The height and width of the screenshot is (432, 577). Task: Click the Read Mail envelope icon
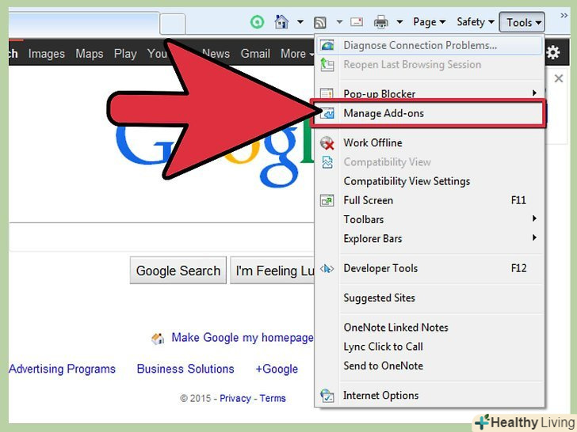coord(356,22)
